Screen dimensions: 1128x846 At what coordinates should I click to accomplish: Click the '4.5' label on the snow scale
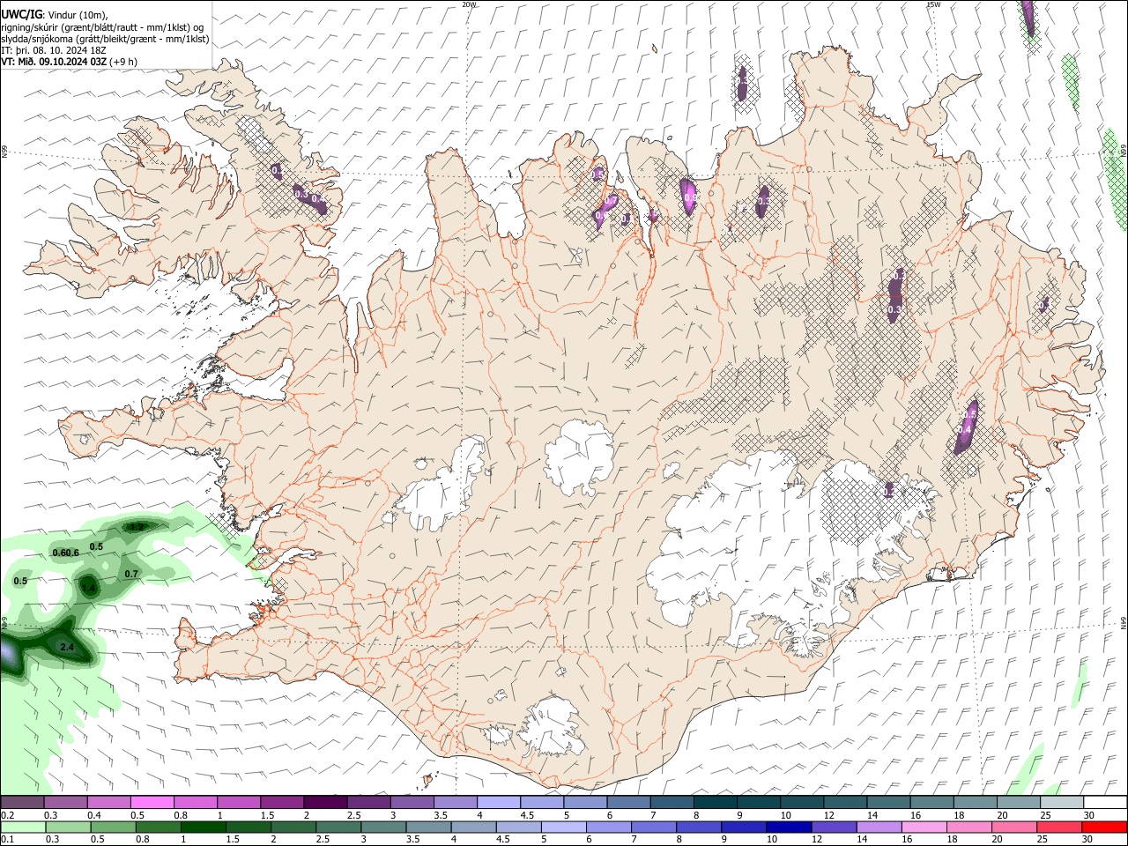527,815
